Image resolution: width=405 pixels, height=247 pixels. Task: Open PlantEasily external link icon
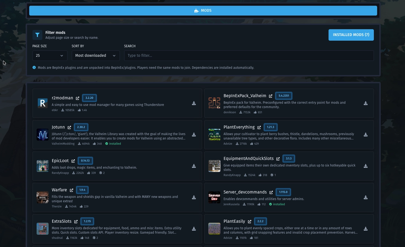coord(250,221)
